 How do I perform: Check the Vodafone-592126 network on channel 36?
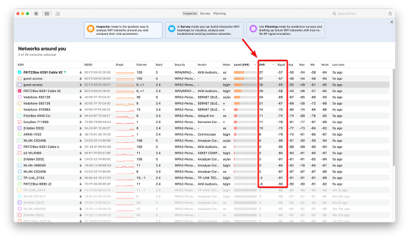pos(20,97)
